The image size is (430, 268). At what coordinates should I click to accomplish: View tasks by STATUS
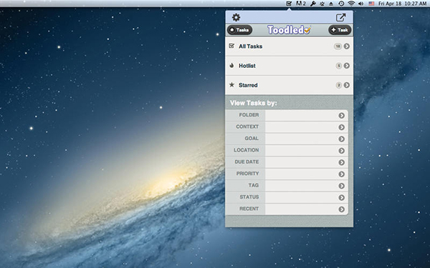coord(287,198)
